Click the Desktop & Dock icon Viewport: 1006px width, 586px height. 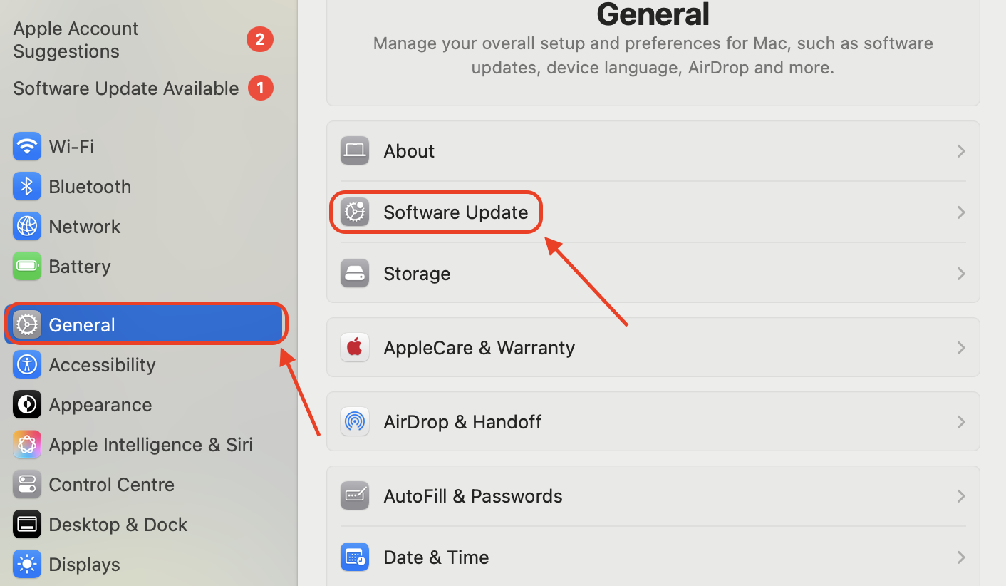26,524
